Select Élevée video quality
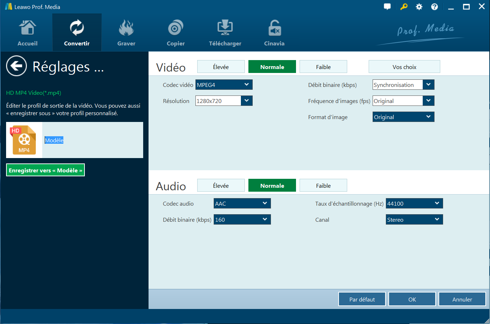 [221, 67]
